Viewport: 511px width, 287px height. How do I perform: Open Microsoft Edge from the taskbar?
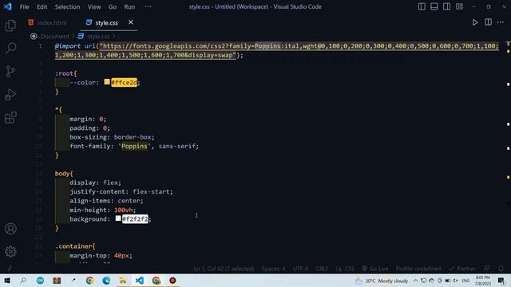[x=106, y=281]
